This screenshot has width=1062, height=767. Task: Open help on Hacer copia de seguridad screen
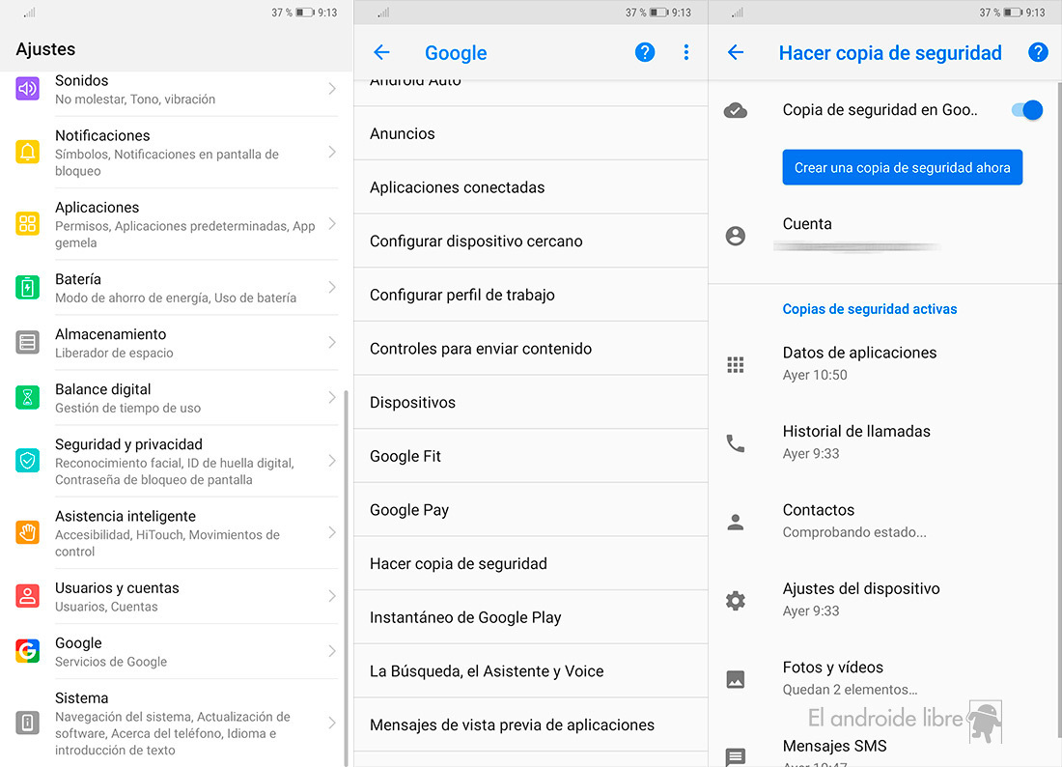coord(1038,53)
